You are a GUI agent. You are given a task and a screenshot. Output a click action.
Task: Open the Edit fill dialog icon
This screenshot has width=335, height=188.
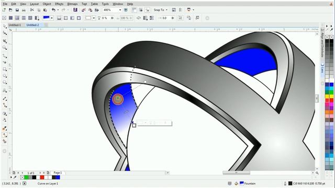point(197,18)
